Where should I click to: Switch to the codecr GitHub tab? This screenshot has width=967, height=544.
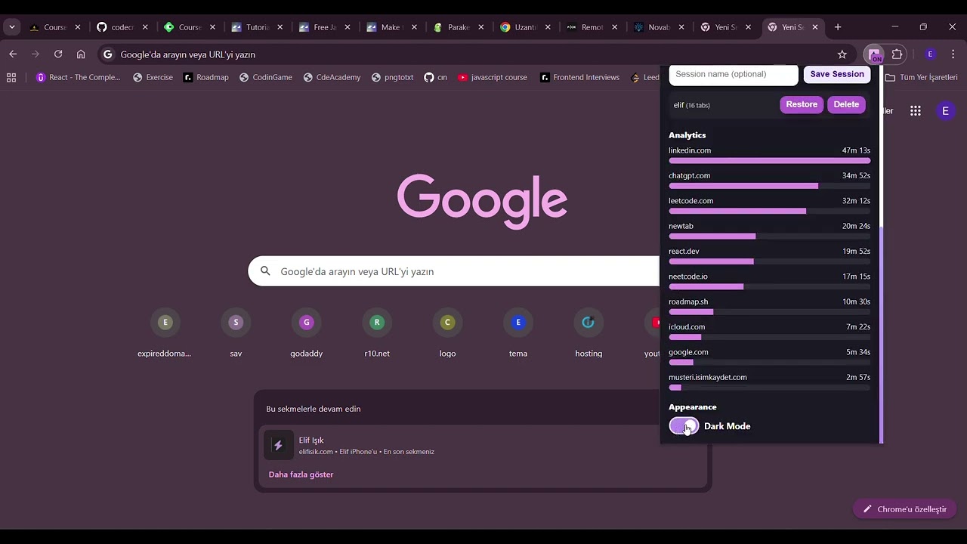point(122,27)
